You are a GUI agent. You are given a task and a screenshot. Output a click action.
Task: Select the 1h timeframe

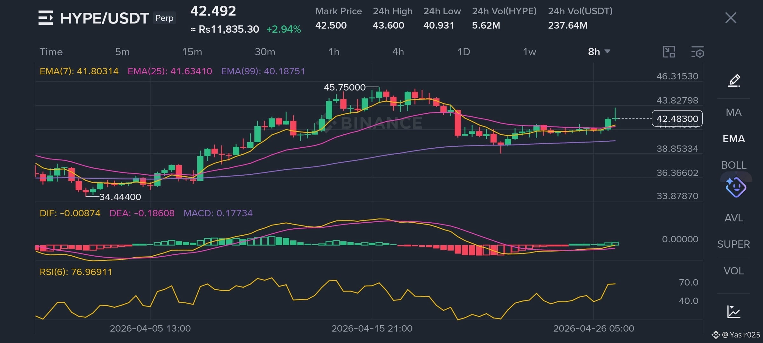coord(334,52)
